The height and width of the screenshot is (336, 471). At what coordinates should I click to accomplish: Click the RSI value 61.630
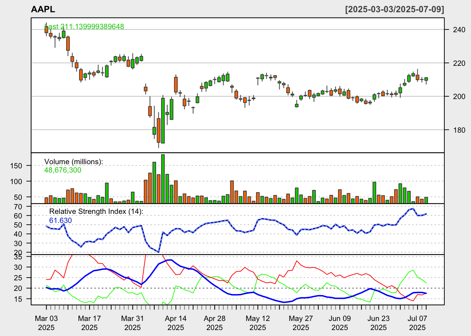tap(60, 220)
